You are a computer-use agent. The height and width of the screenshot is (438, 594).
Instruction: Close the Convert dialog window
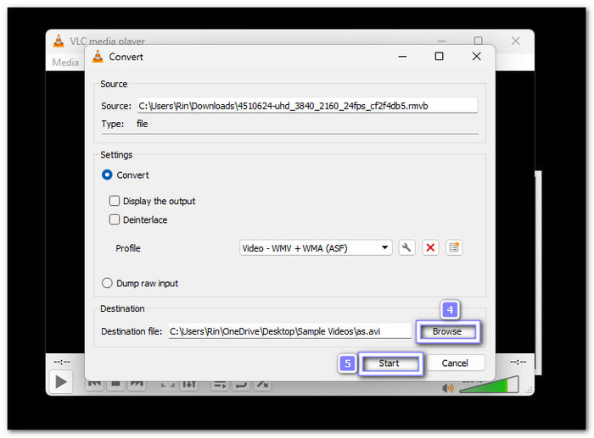[477, 57]
